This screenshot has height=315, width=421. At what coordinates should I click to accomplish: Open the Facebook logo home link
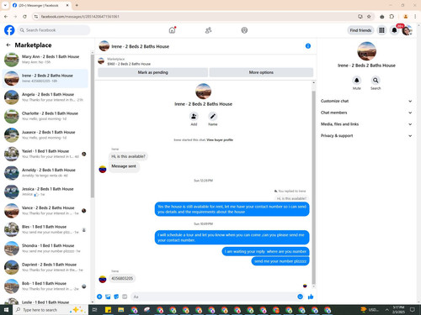click(9, 30)
